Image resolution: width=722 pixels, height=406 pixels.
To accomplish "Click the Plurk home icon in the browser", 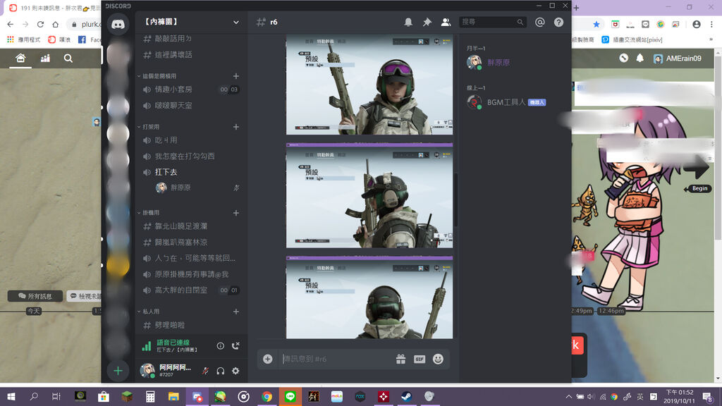I will (20, 58).
